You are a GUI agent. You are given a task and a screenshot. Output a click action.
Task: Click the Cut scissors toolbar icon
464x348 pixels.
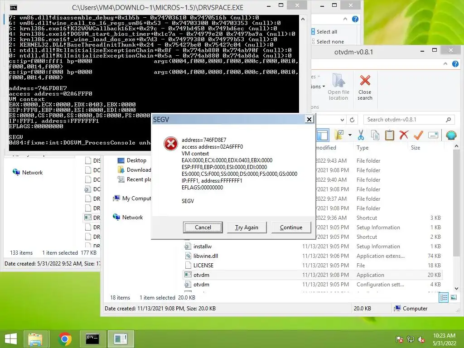click(361, 135)
